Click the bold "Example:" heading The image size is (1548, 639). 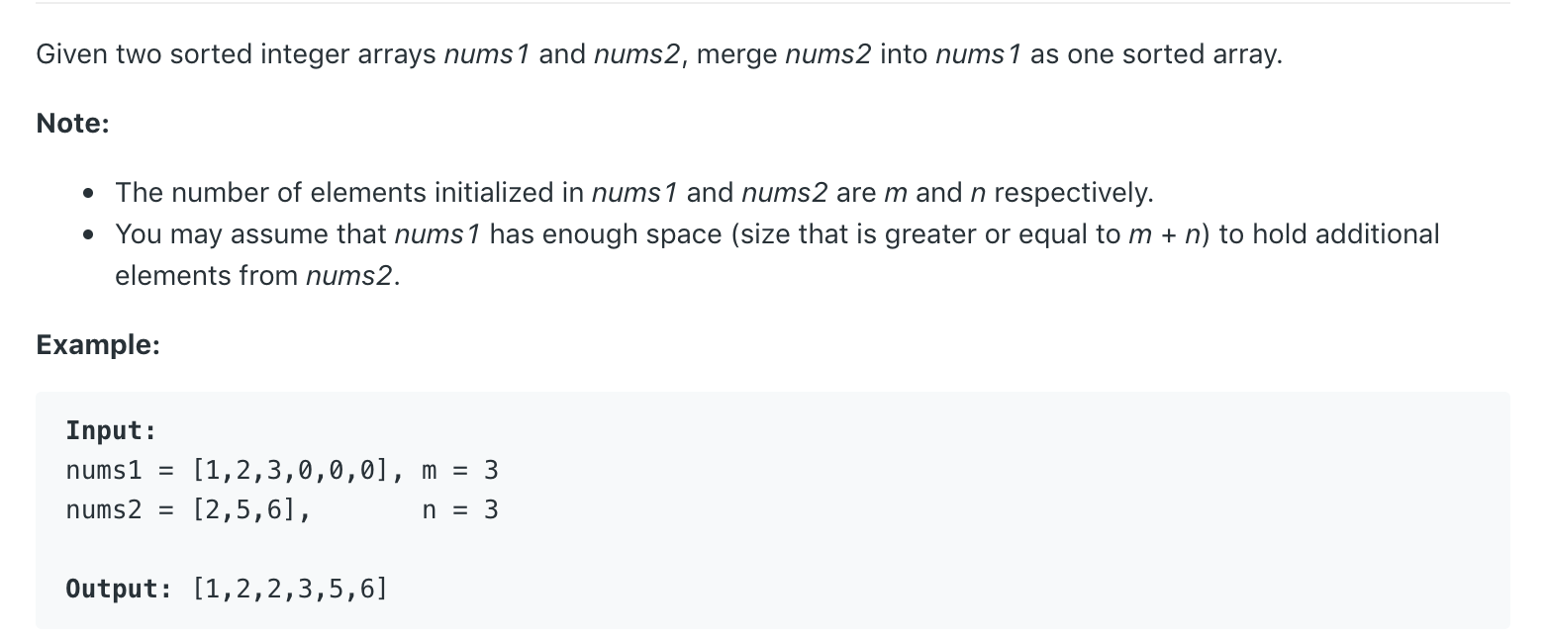point(98,345)
